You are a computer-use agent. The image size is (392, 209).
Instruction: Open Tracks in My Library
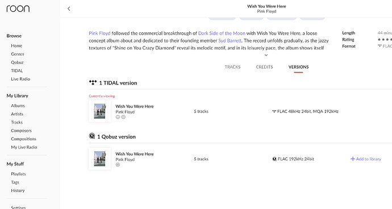point(16,122)
